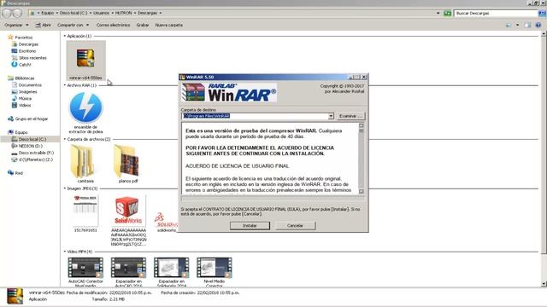This screenshot has height=307, width=547.
Task: Click the Cancelar button in WinRAR dialog
Action: [x=295, y=225]
